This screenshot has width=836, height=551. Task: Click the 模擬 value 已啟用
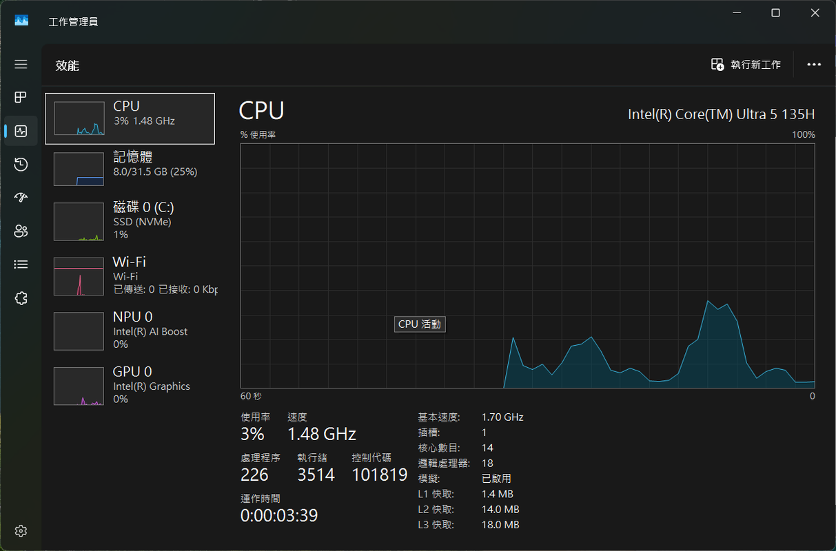coord(496,479)
